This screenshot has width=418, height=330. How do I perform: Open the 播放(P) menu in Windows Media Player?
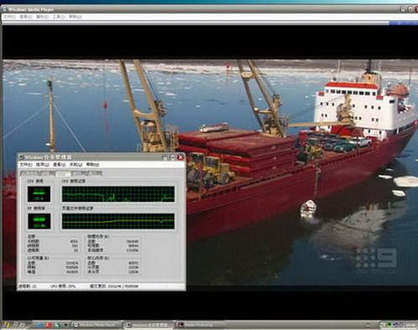pos(42,17)
